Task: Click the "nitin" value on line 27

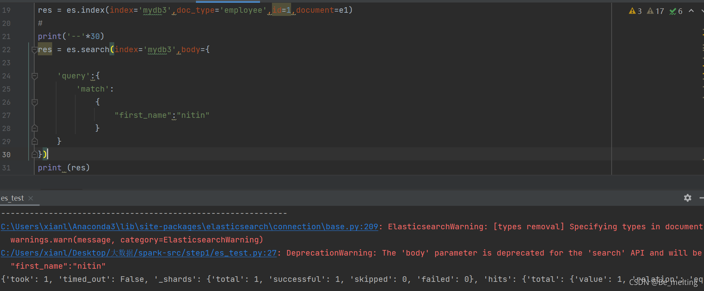Action: pos(193,115)
